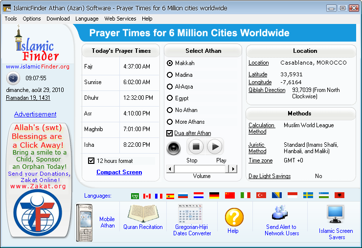Open the Help menu in menu bar
The image size is (362, 248).
click(x=147, y=19)
